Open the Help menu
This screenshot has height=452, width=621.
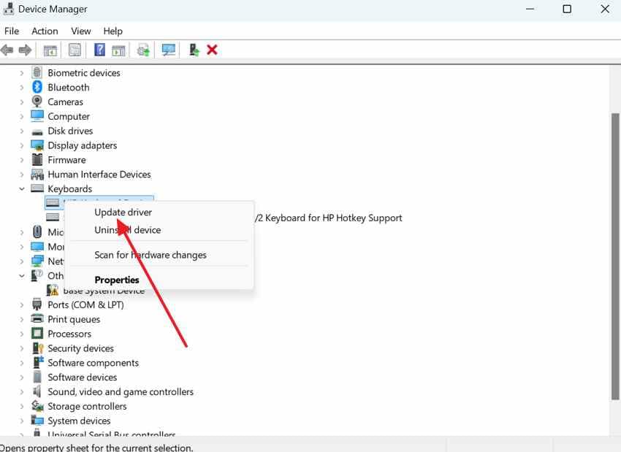pos(113,31)
